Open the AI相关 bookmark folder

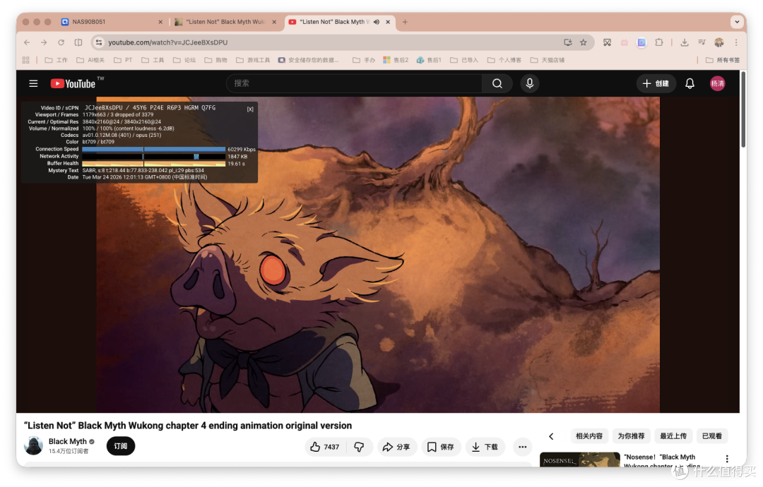point(90,60)
